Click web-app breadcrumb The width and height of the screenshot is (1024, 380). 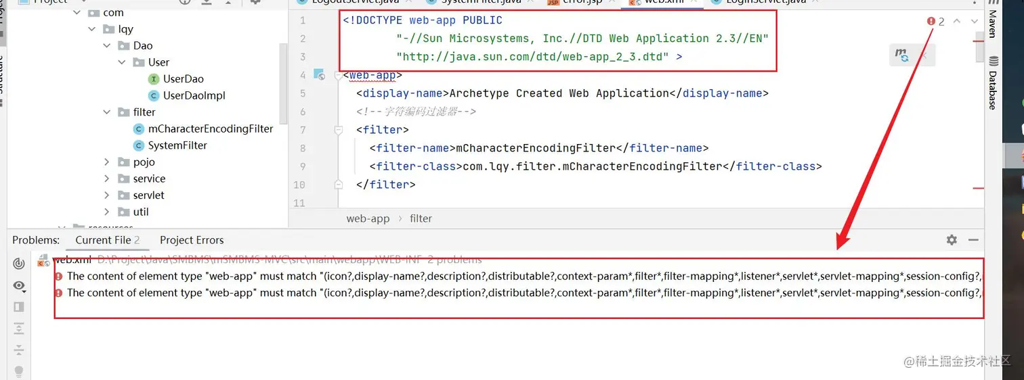(368, 218)
